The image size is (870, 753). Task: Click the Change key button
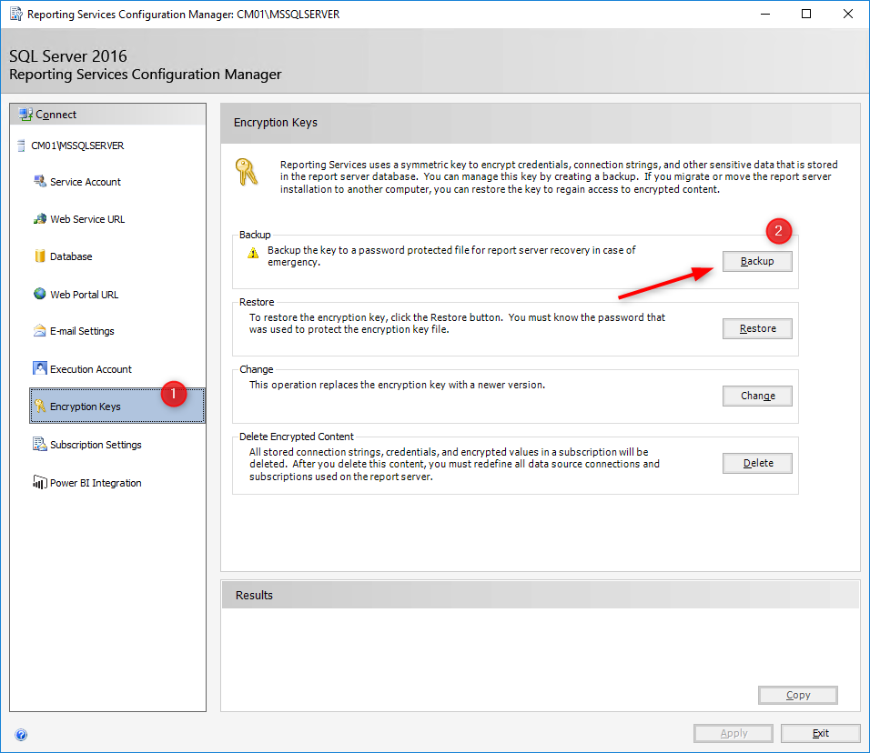(757, 396)
